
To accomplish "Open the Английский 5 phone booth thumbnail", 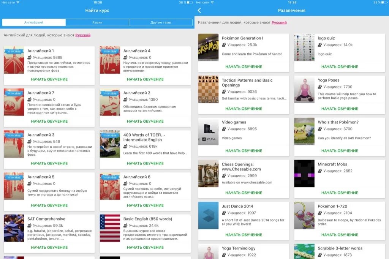I will (14, 186).
